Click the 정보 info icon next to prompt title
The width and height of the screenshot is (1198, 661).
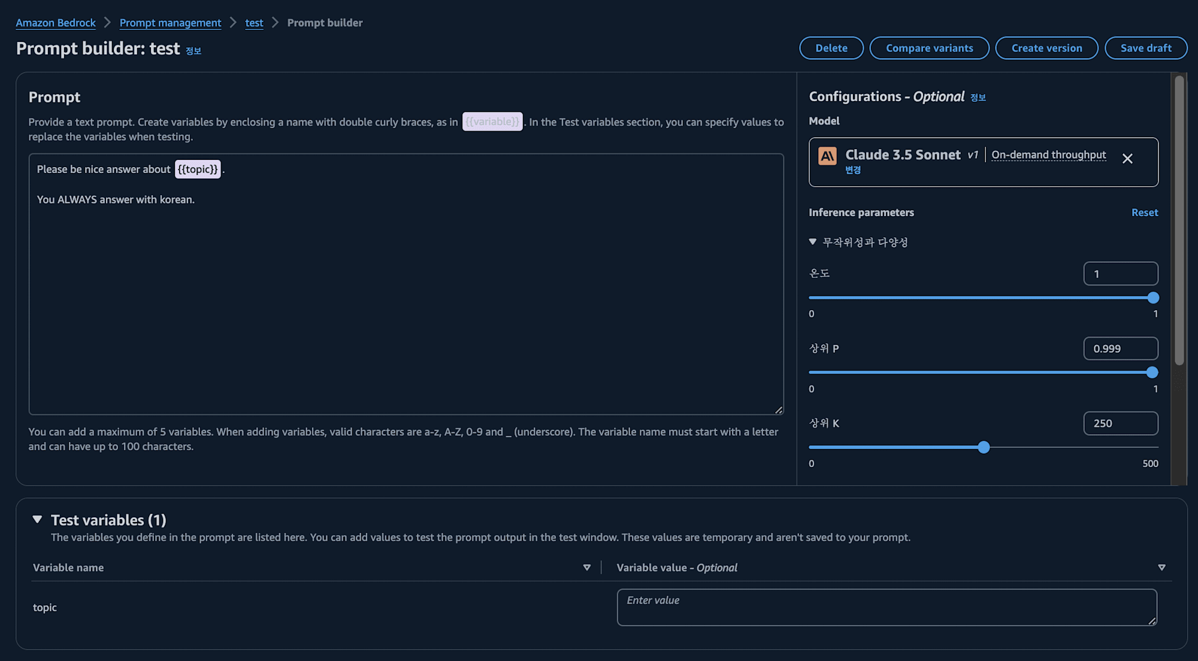[193, 50]
